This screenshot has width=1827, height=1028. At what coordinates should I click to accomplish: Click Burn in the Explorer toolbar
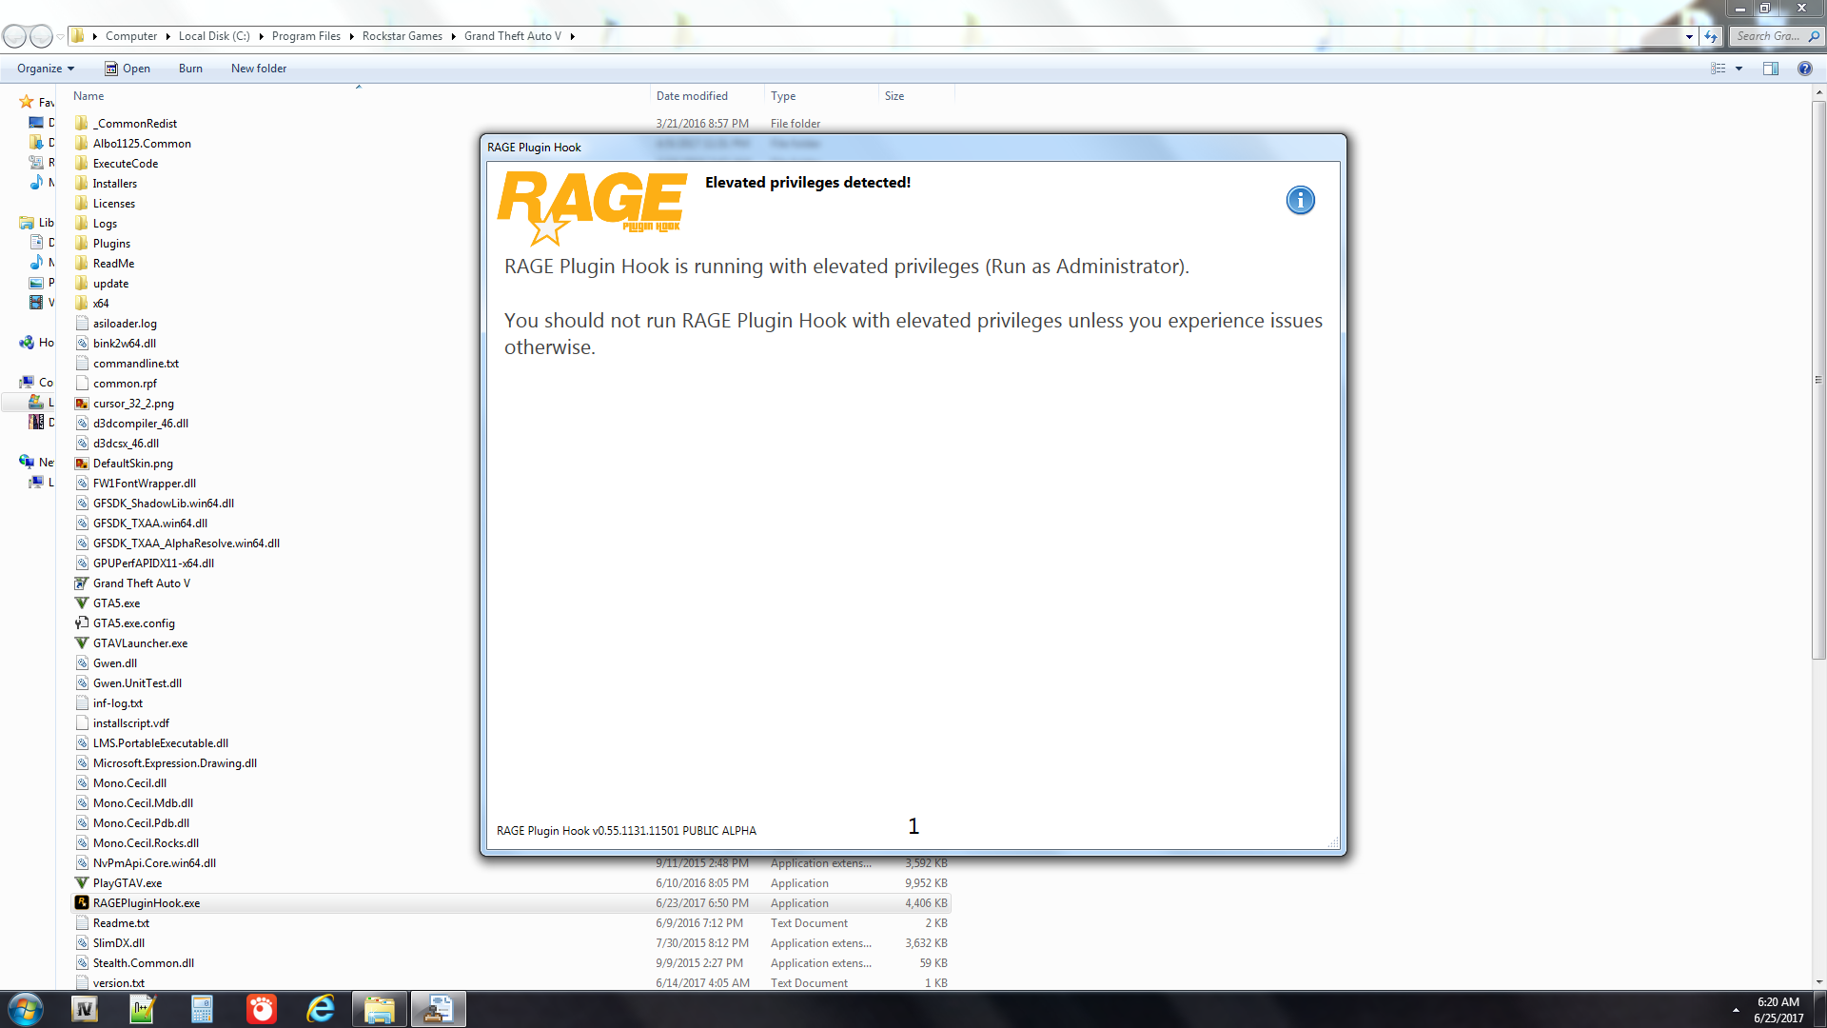coord(190,69)
